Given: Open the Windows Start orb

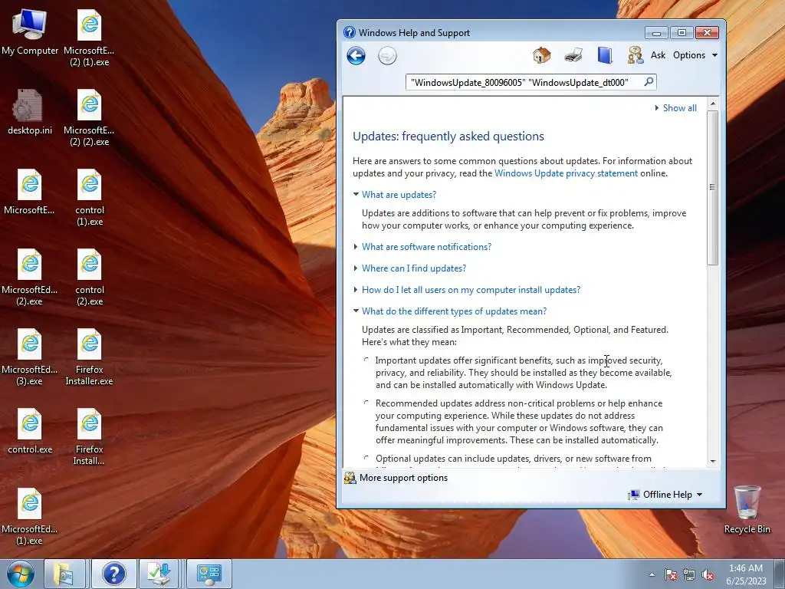Looking at the screenshot, I should tap(21, 574).
